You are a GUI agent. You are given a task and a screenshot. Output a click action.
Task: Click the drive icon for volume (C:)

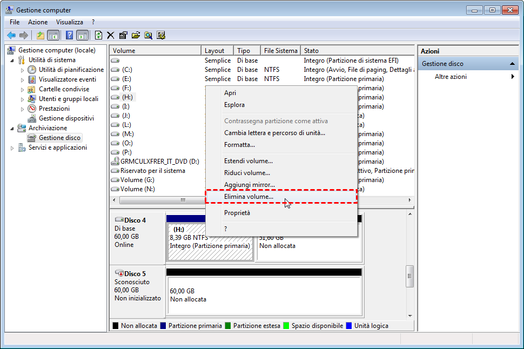click(x=115, y=70)
